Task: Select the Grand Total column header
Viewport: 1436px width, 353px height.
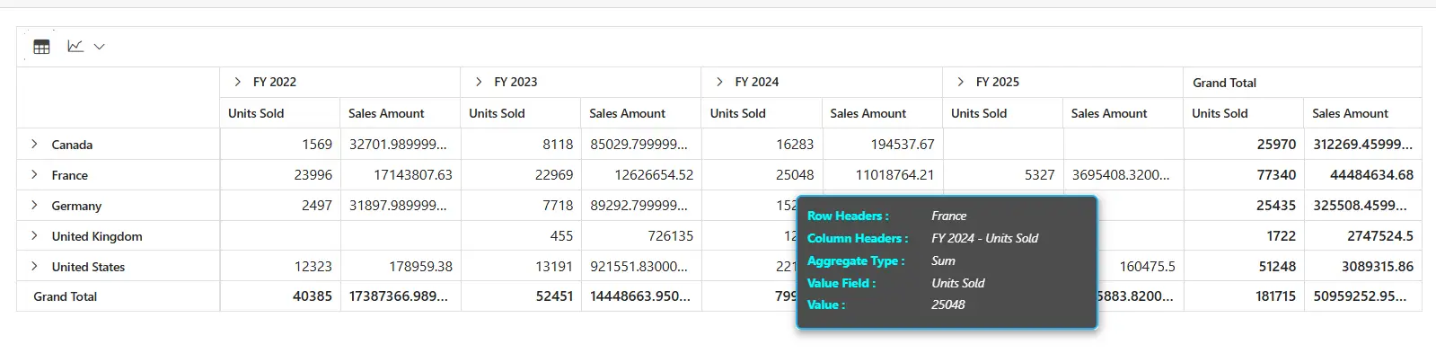Action: point(1302,83)
